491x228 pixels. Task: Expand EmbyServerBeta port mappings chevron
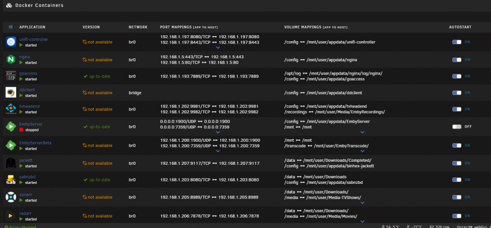pyautogui.click(x=218, y=151)
